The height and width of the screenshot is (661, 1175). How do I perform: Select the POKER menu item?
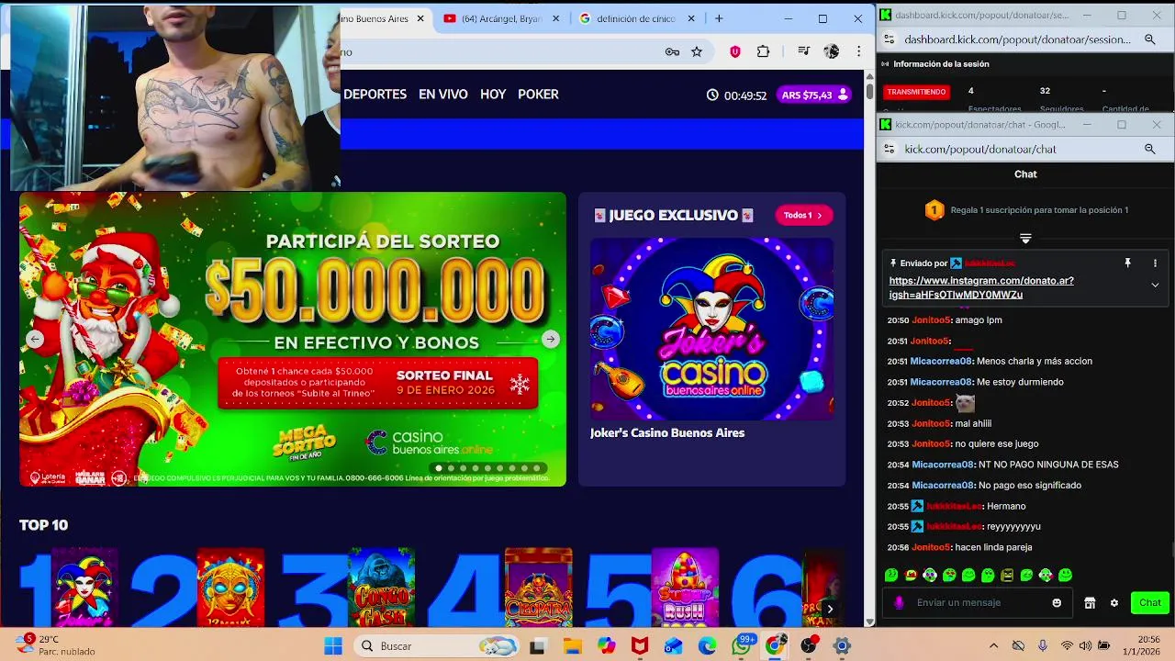click(x=538, y=95)
